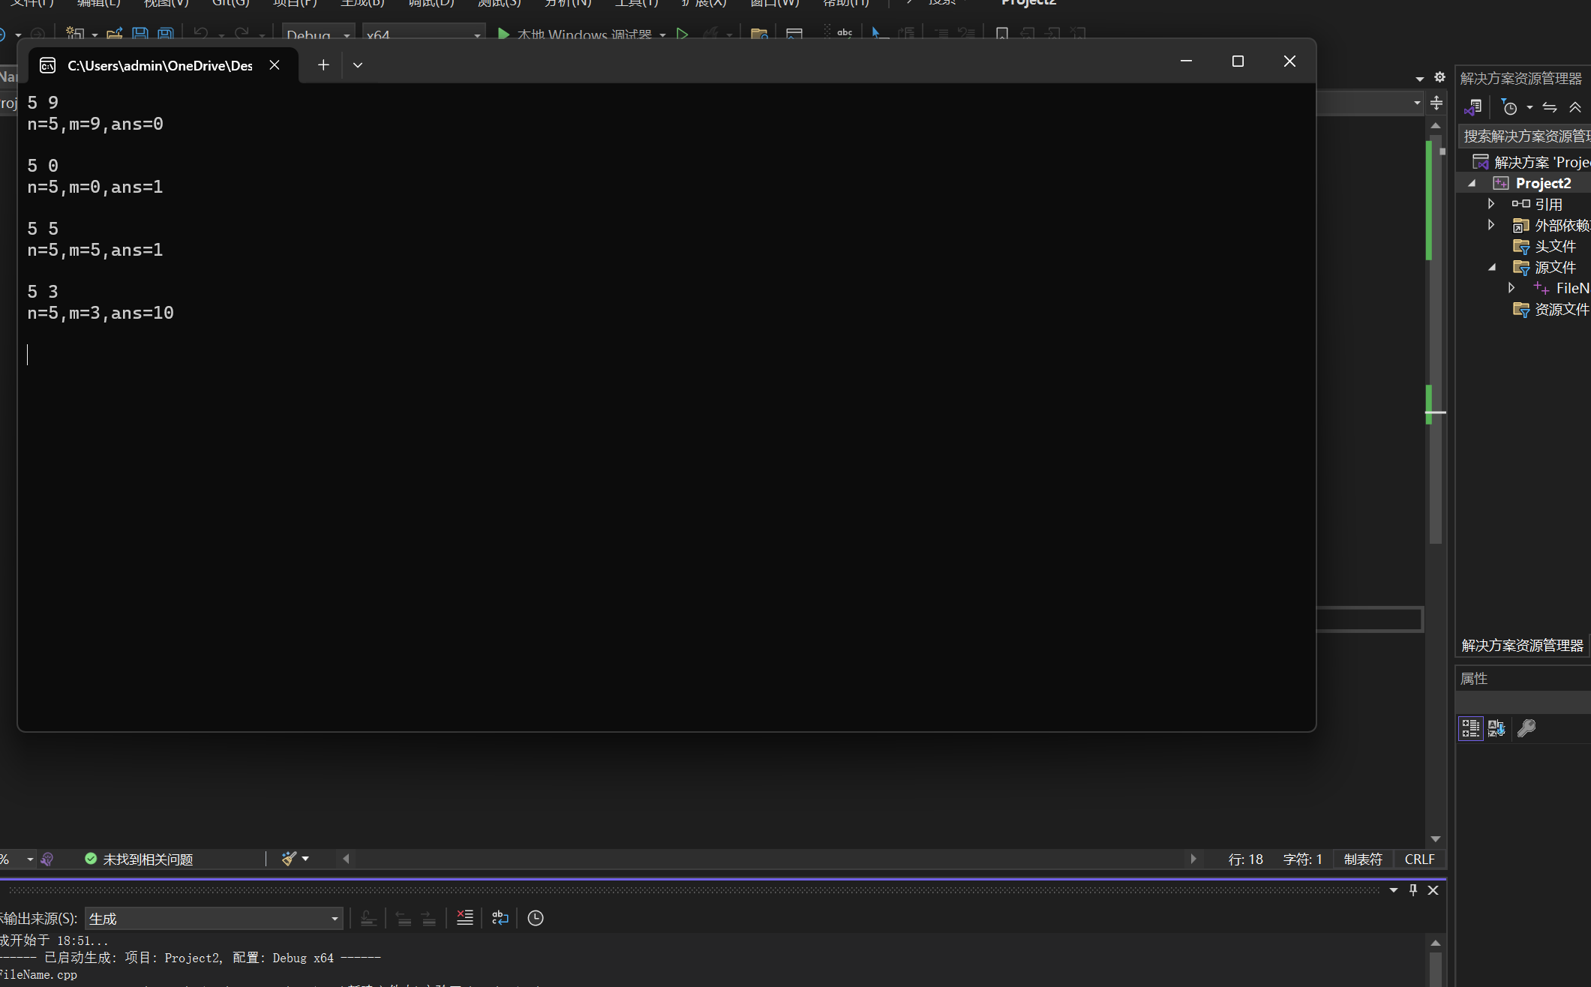Select the Project2 tree node
1591x987 pixels.
pyautogui.click(x=1542, y=183)
